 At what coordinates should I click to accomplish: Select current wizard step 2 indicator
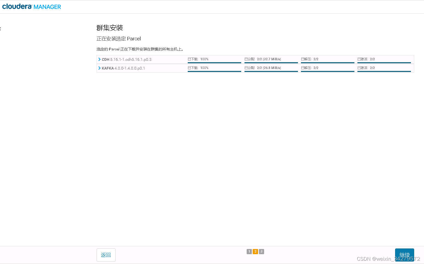[x=255, y=251]
